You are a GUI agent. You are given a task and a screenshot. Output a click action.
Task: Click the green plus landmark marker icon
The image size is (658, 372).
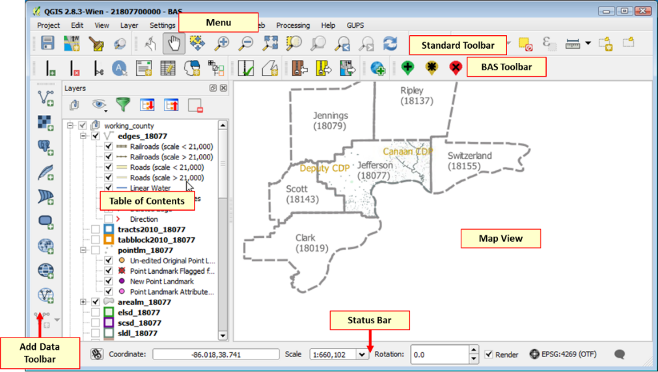(407, 68)
